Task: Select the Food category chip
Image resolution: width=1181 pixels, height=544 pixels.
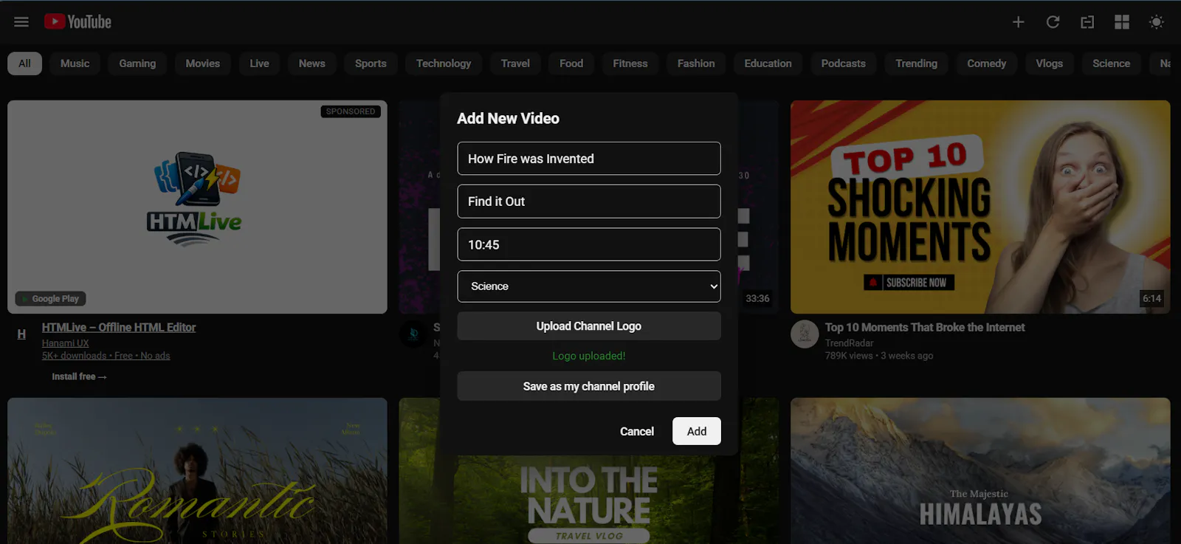Action: (x=571, y=63)
